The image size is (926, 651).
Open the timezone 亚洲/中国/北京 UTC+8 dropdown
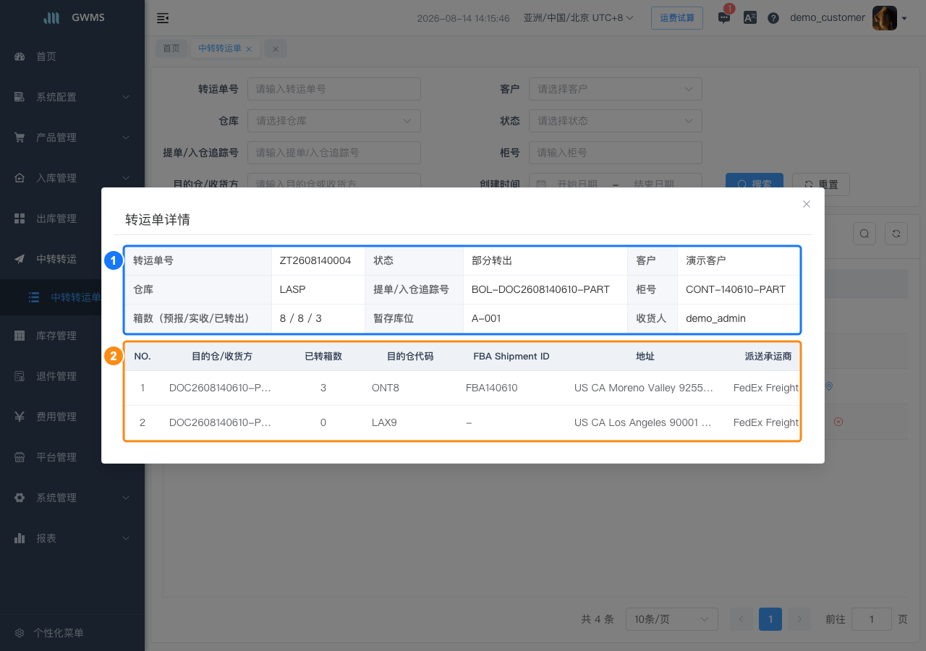point(579,18)
